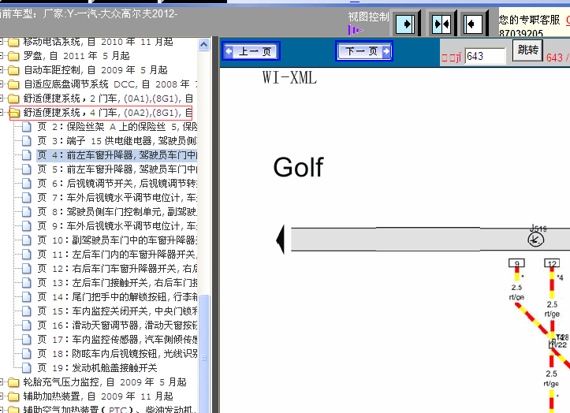Click the black left arrow on wiring diagram
Viewport: 570px width, 413px height.
coord(281,240)
